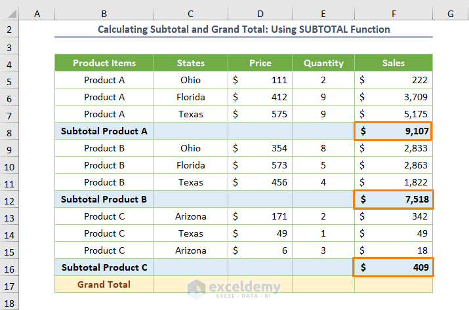Select quantity cell showing 1

click(x=323, y=233)
